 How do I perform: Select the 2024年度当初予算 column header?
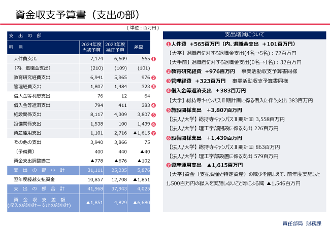click(92, 48)
